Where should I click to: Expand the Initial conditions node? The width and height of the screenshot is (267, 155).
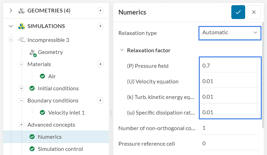(21, 89)
